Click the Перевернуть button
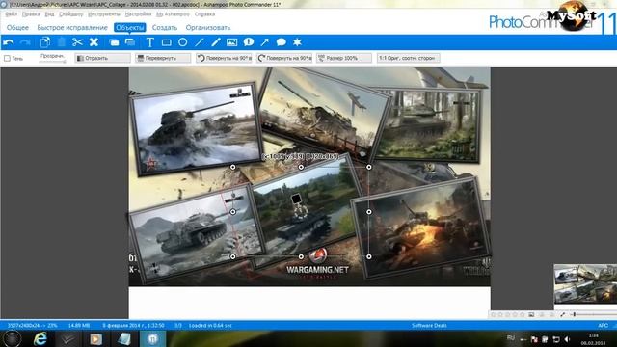The height and width of the screenshot is (347, 617). (163, 58)
